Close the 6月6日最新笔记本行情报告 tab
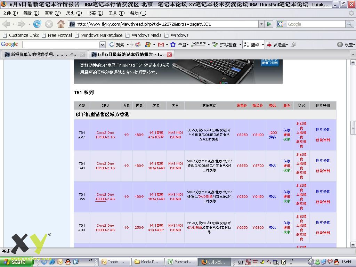 coord(169,55)
